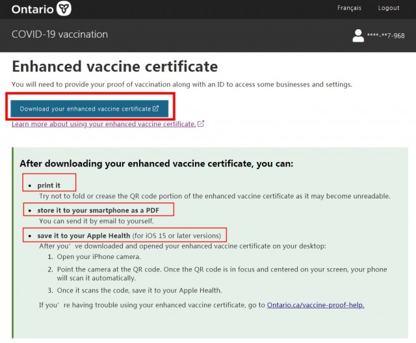Screen dimensions: 416x343
Task: Click the 'print it' bullet item
Action: tap(49, 185)
